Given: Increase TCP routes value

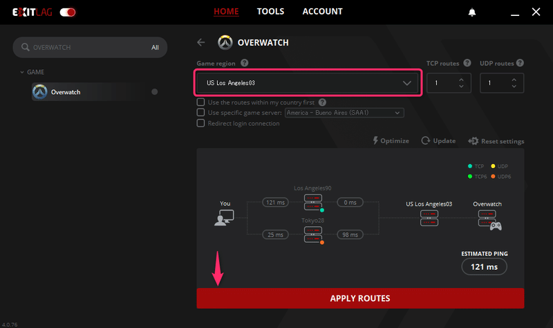Looking at the screenshot, I should click(x=461, y=80).
